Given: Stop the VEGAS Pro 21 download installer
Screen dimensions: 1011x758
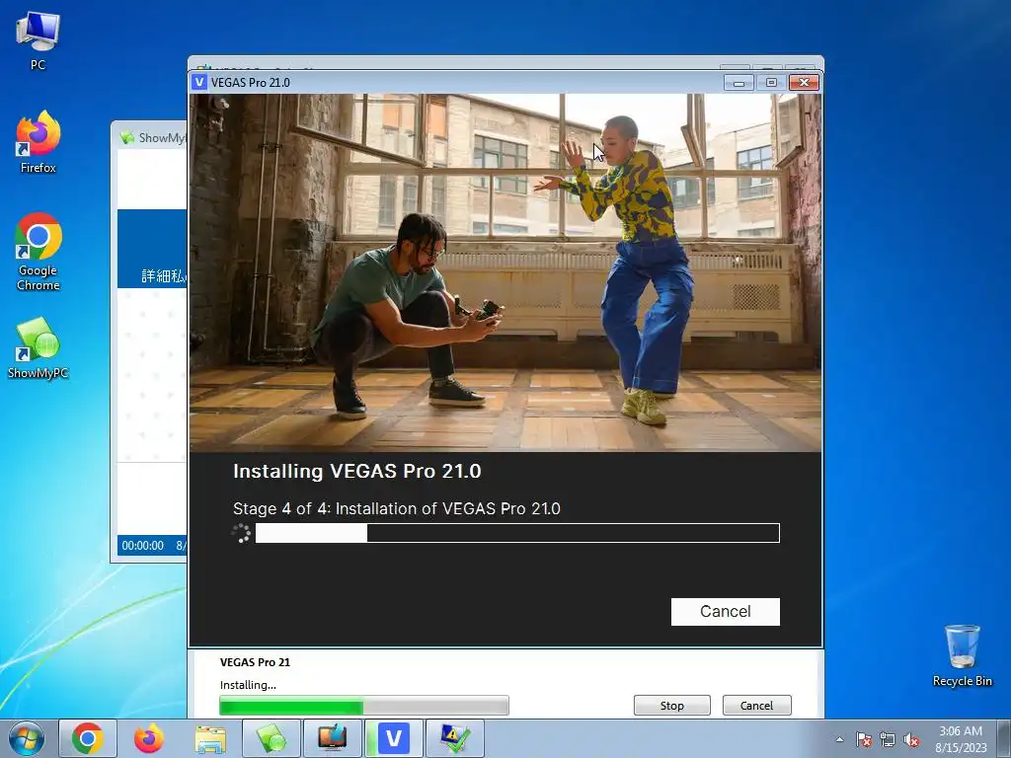Looking at the screenshot, I should point(671,705).
